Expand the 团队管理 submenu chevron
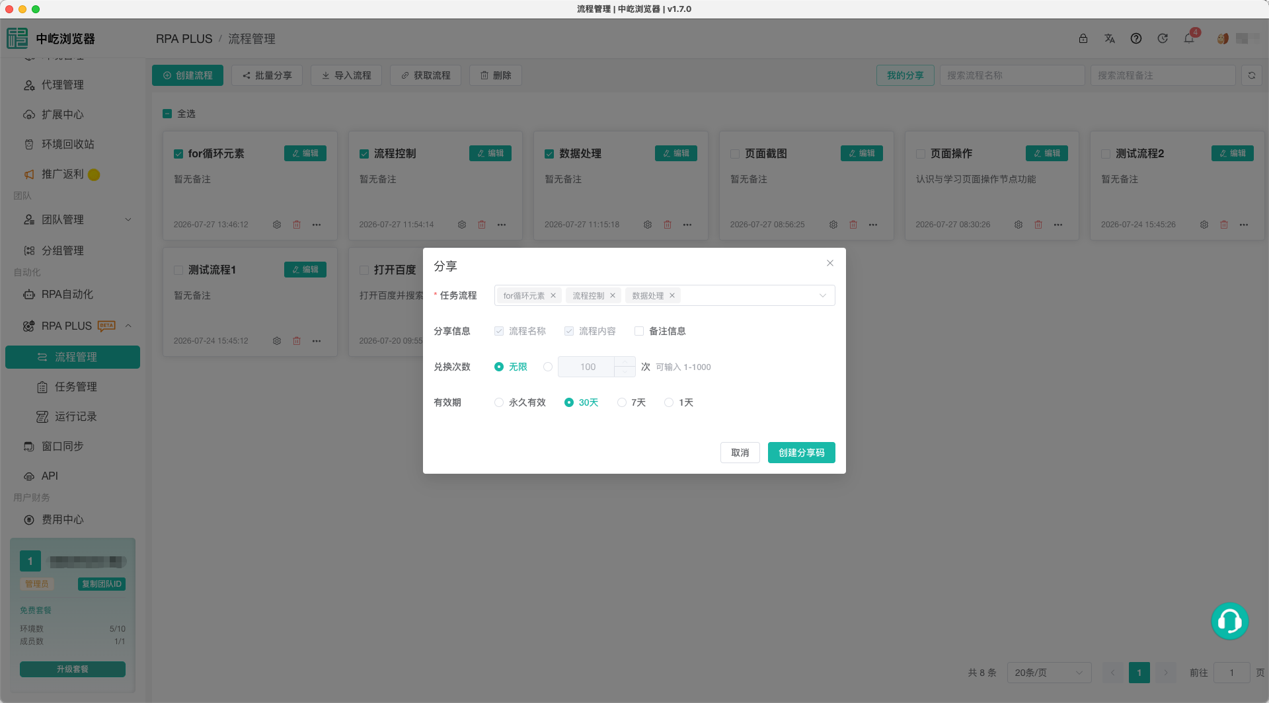1269x703 pixels. 128,219
